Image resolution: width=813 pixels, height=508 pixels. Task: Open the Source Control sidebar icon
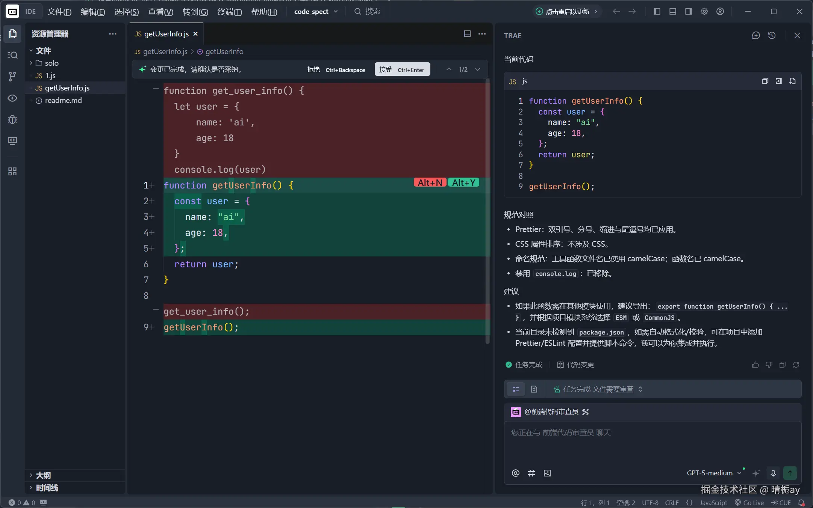[12, 77]
